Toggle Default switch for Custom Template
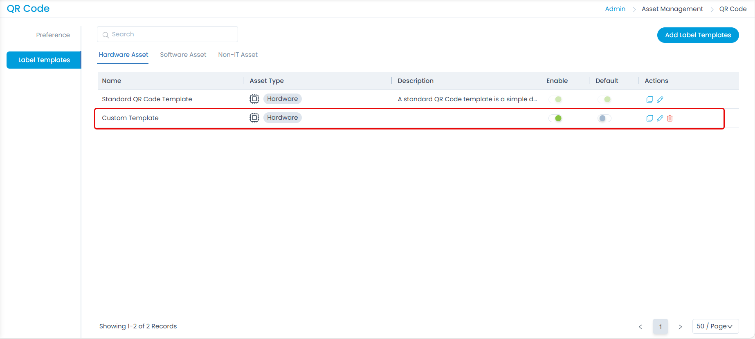Screen dimensions: 755x339 604,118
